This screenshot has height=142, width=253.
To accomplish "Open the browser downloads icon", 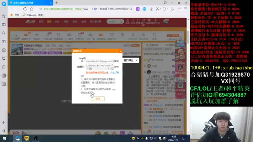I will [x=151, y=9].
